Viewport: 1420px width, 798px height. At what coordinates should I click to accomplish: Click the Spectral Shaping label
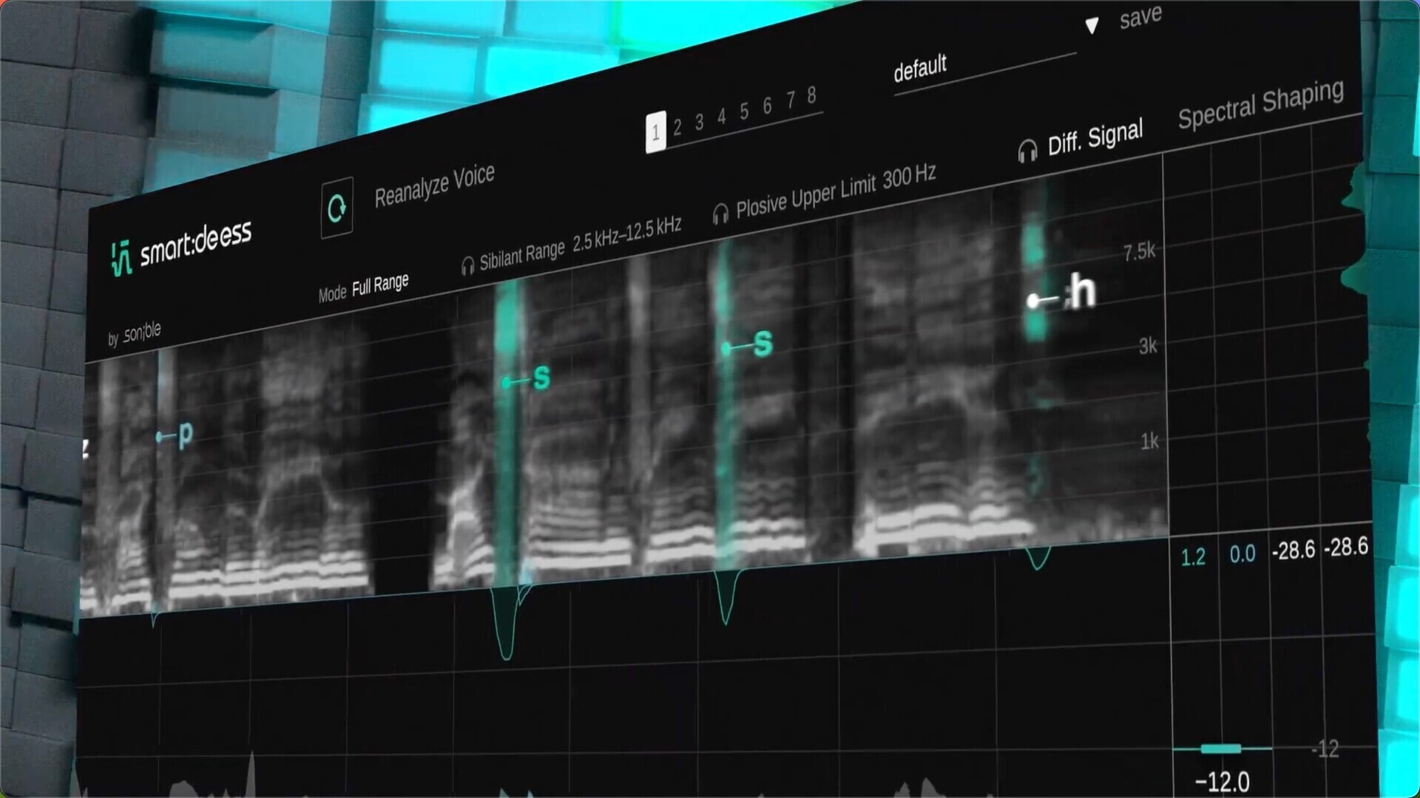[x=1261, y=103]
